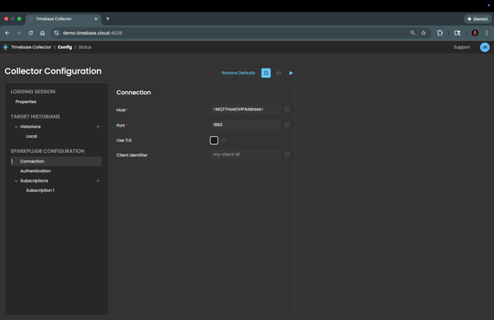Image resolution: width=494 pixels, height=320 pixels.
Task: Add a new subscription with plus icon
Action: click(x=98, y=181)
